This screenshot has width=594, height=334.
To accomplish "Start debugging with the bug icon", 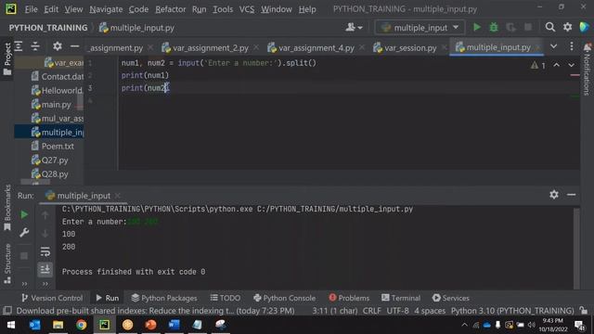I will 493,27.
